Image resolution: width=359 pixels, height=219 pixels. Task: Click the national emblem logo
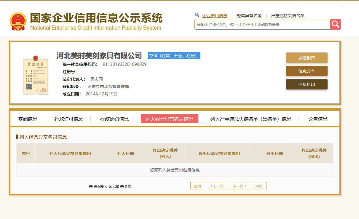[18, 21]
